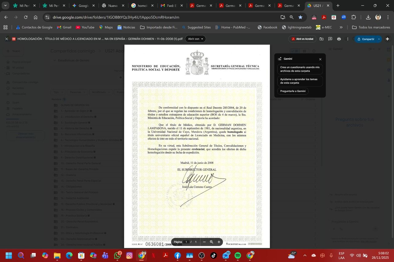Select 'Preguntarle a Gemini' suggestion
The image size is (394, 262).
pyautogui.click(x=293, y=91)
